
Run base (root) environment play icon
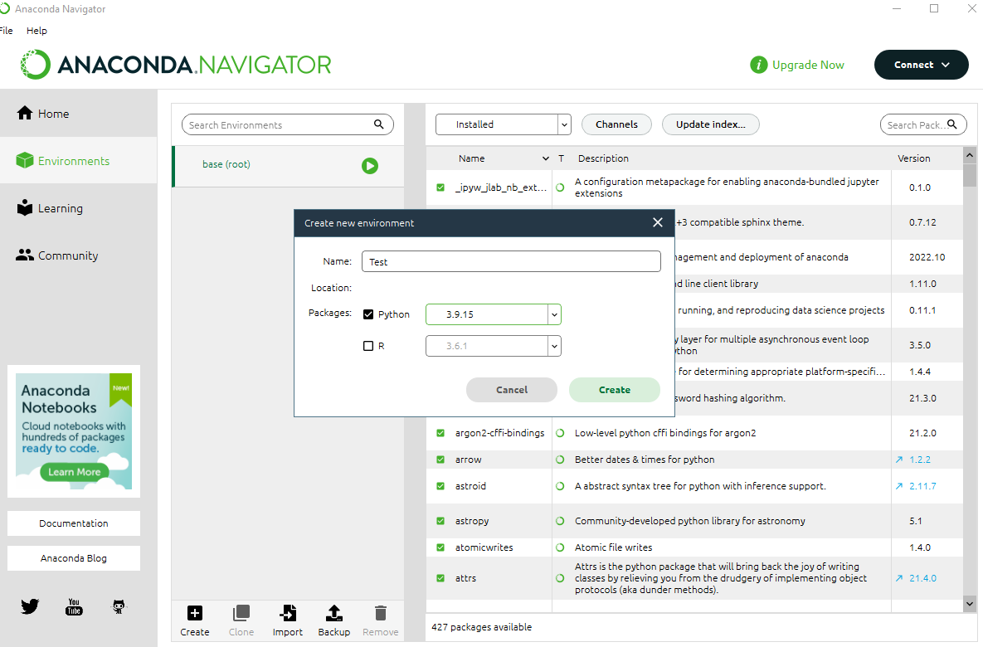pyautogui.click(x=370, y=166)
